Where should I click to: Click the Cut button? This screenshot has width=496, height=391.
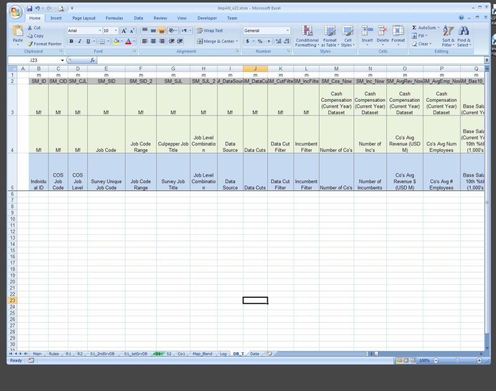34,28
